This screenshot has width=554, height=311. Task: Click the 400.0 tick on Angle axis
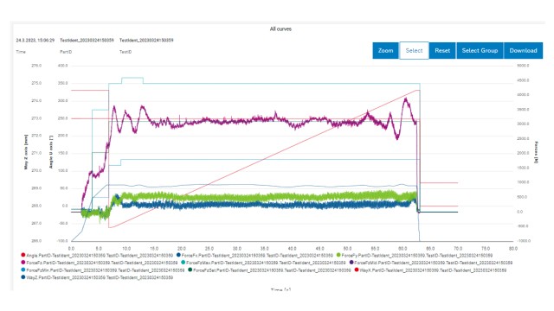coord(62,66)
